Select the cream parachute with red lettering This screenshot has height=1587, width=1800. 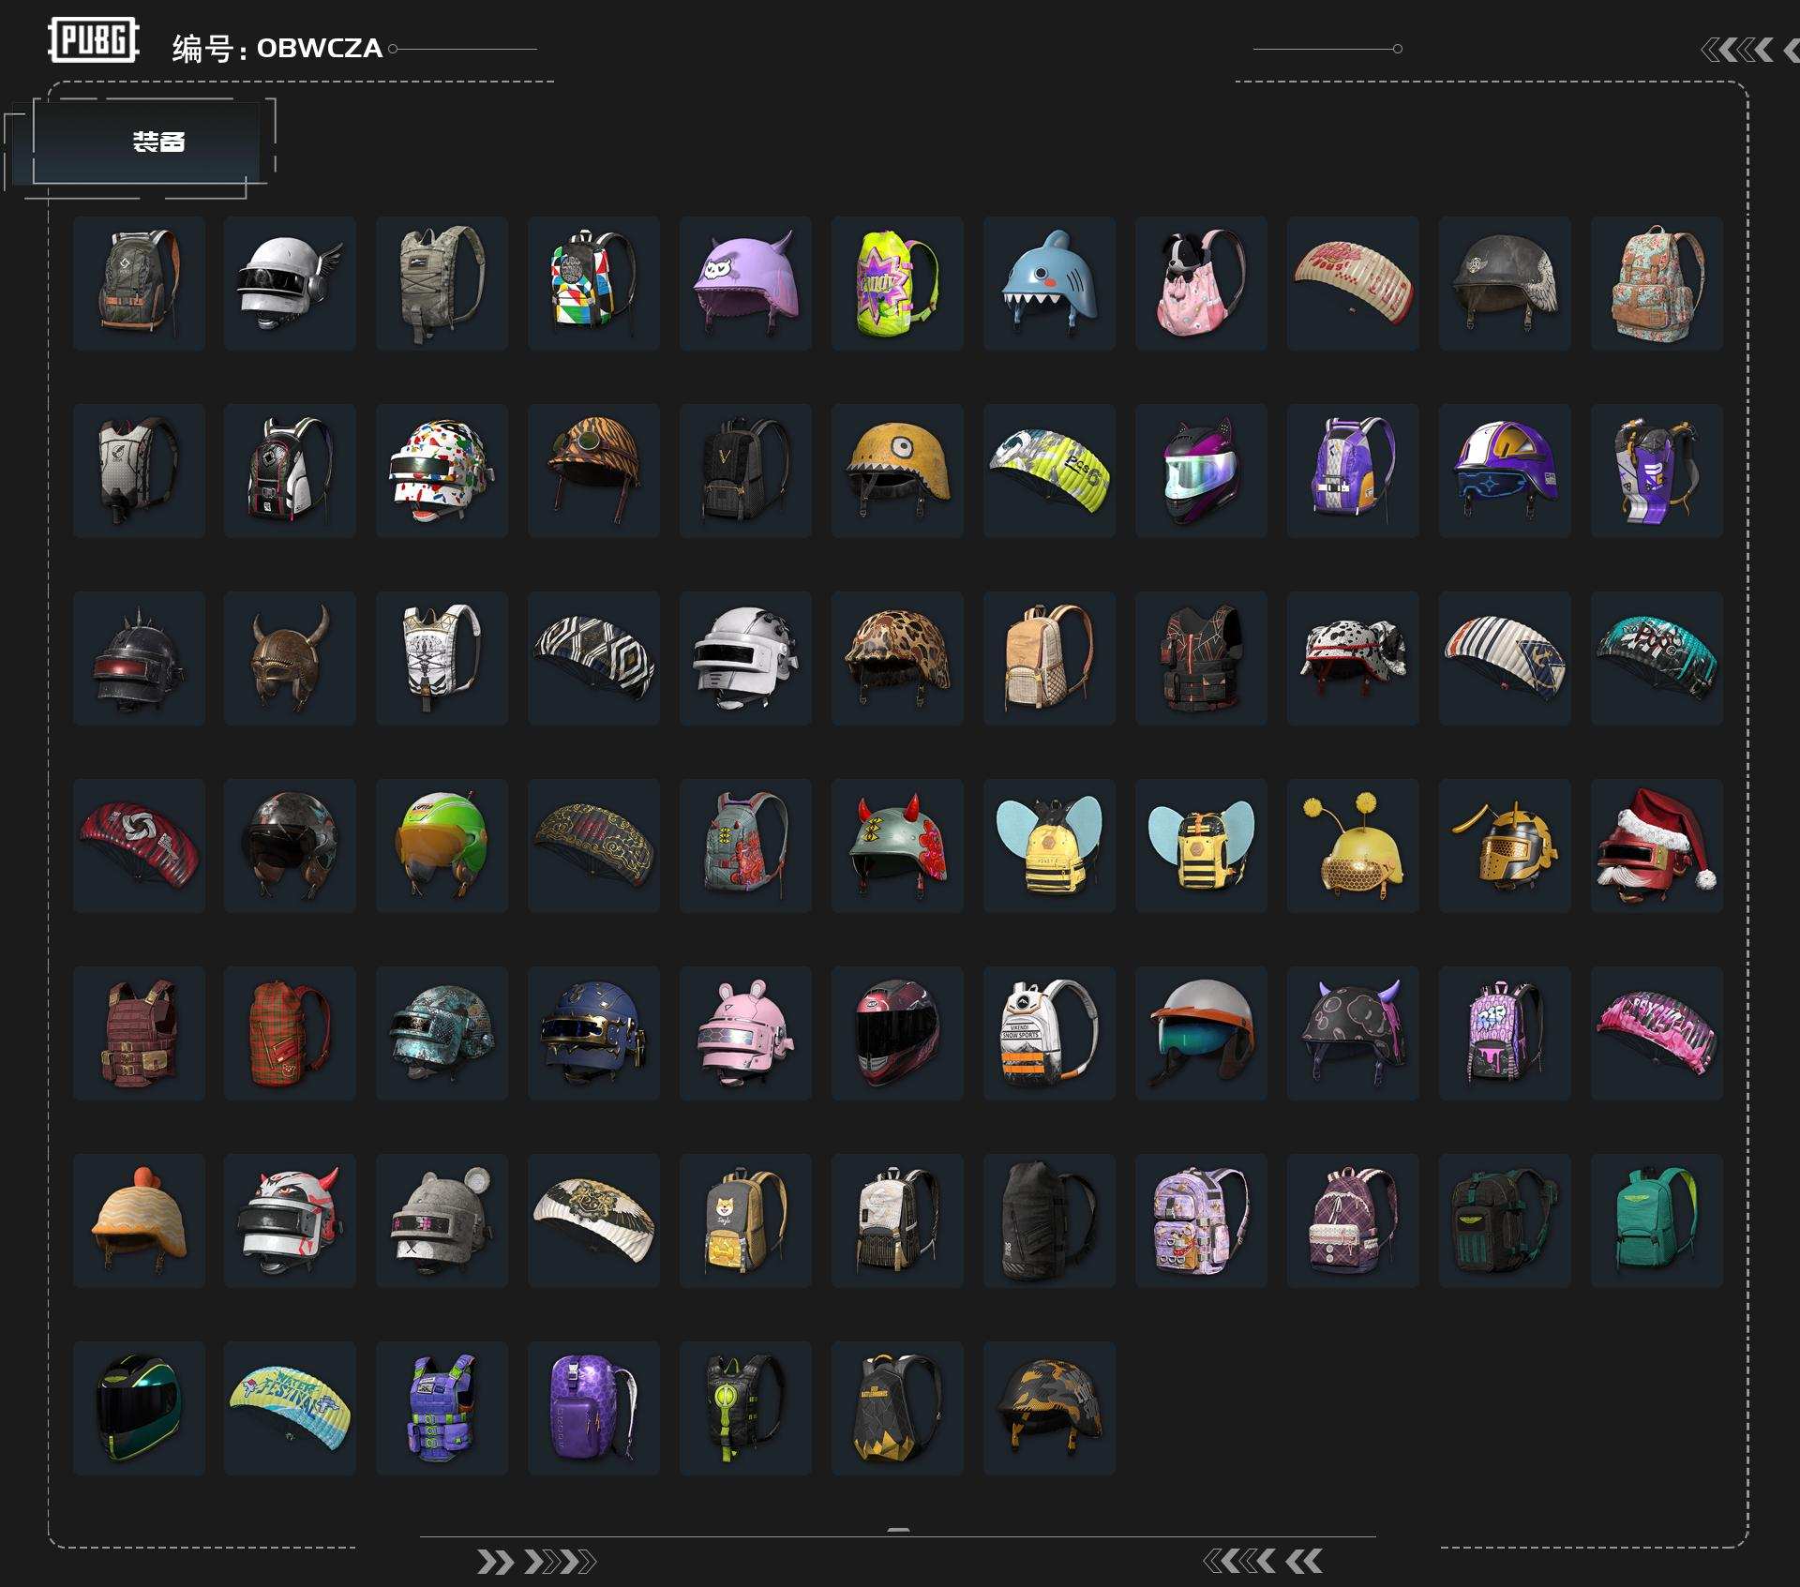coord(1353,283)
